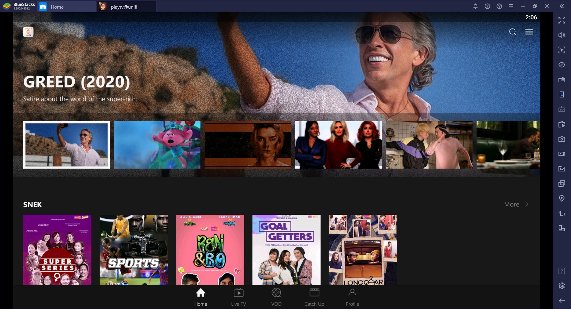Open BlueStacks help question mark icon
Image resolution: width=571 pixels, height=309 pixels.
[x=499, y=6]
